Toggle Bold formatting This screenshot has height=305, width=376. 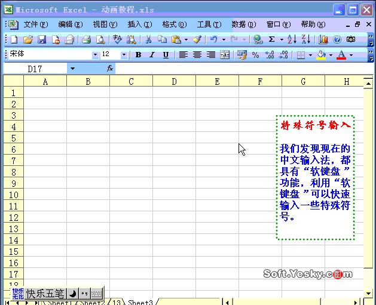tap(138, 55)
